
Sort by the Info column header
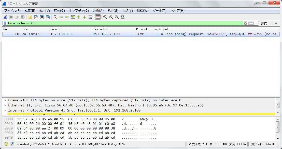222,29
